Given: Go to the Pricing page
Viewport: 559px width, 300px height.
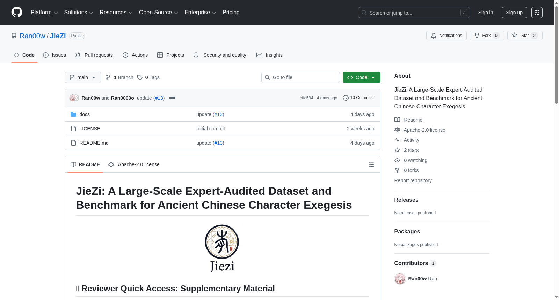Looking at the screenshot, I should (x=231, y=13).
